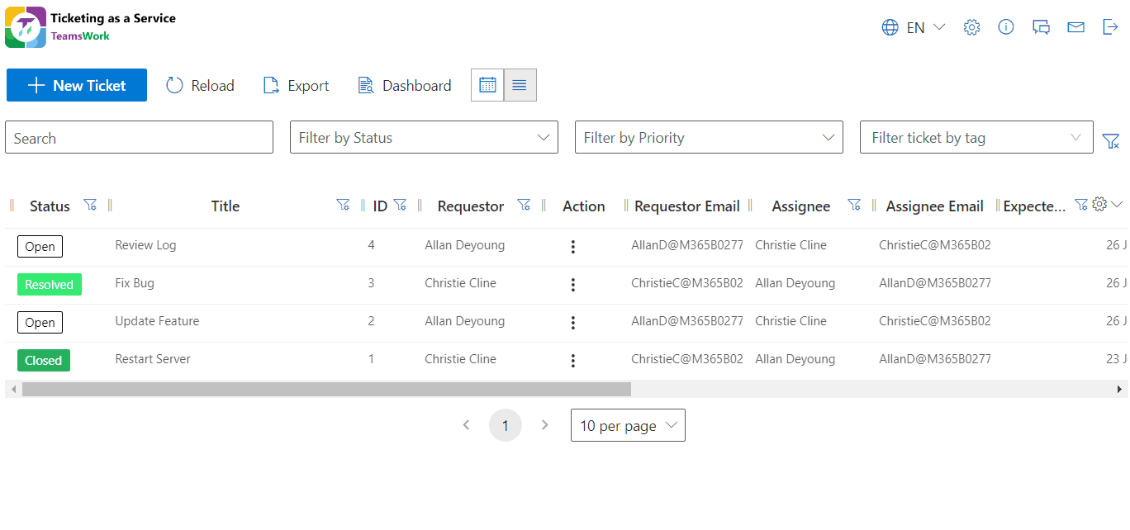The image size is (1130, 530).
Task: Filter the Title column
Action: point(344,205)
